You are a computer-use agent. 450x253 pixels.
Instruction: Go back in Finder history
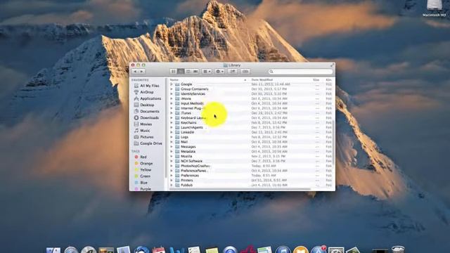point(135,72)
